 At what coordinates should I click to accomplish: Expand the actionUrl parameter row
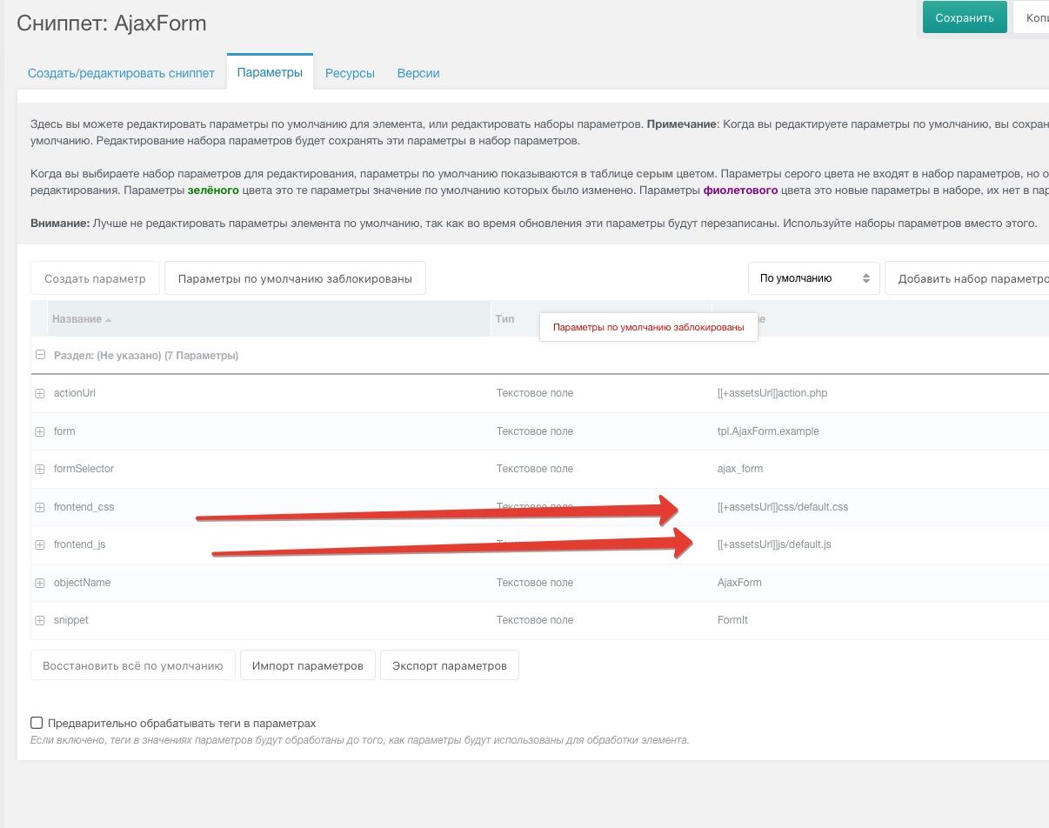tap(40, 393)
